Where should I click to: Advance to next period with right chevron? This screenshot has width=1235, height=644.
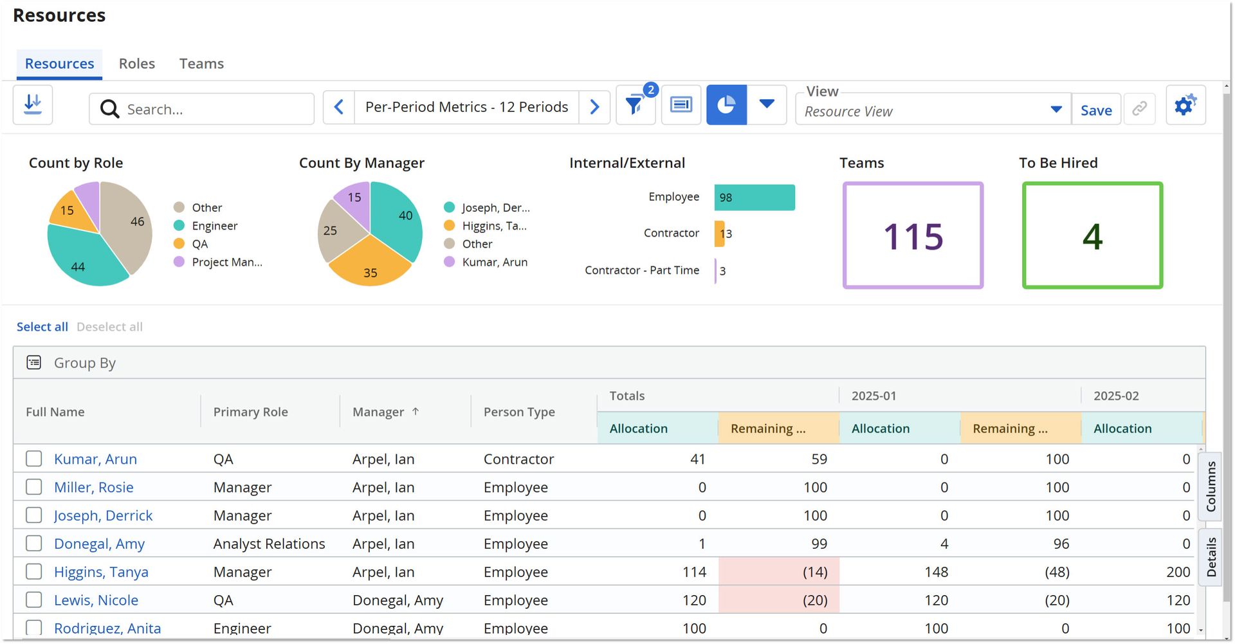click(594, 107)
